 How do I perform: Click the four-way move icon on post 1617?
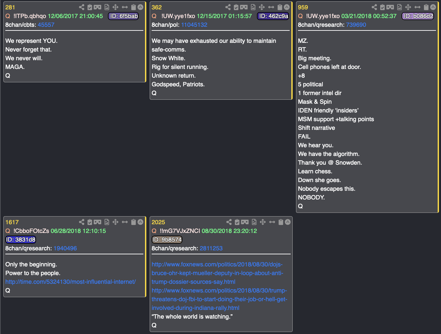tap(115, 222)
